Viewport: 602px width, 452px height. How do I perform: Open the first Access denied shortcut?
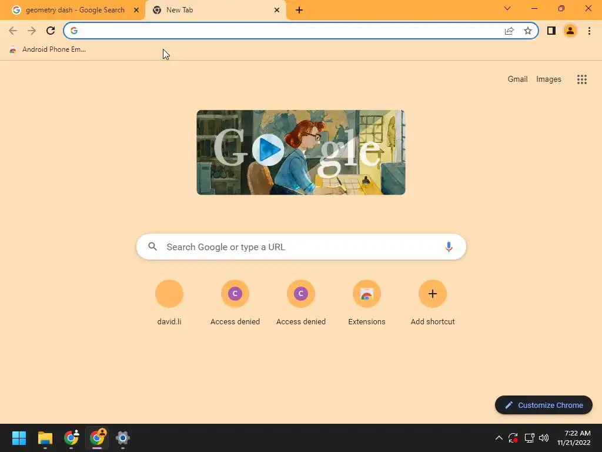[x=235, y=303]
